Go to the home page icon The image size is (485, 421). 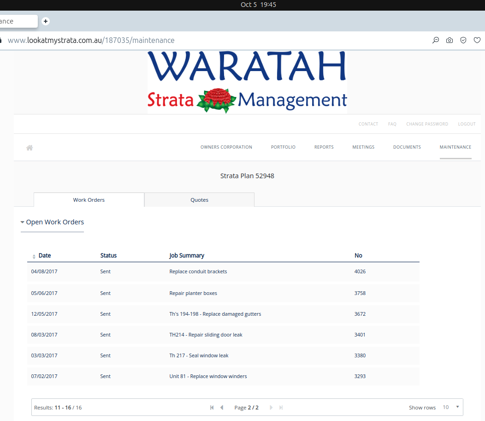click(x=30, y=147)
